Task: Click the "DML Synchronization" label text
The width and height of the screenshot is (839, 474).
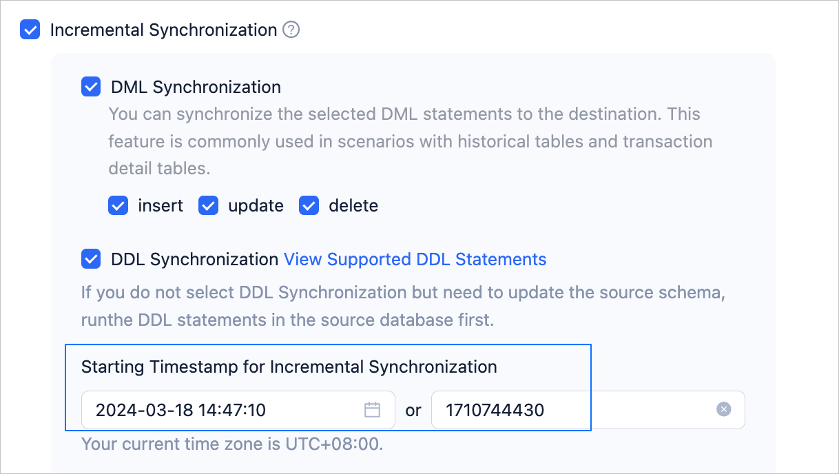Action: [196, 87]
